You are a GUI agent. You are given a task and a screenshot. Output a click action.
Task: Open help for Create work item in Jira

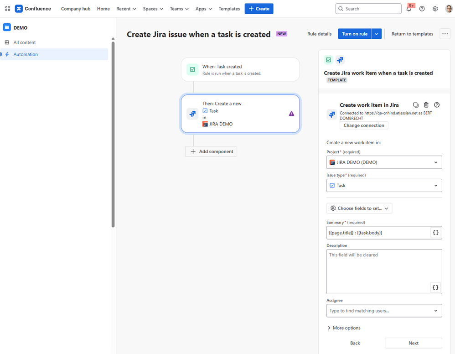tap(437, 105)
